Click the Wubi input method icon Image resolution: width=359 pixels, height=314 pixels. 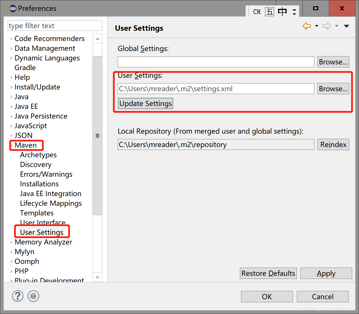(x=269, y=12)
